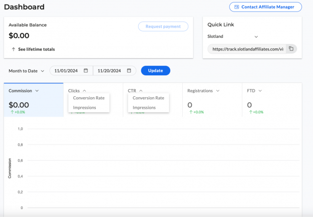Click the Contact Affiliate Manager icon
The height and width of the screenshot is (217, 313).
237,7
